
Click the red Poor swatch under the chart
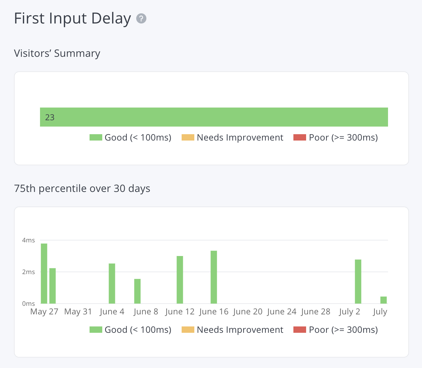point(299,330)
